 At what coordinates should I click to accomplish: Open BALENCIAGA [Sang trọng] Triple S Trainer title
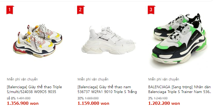pyautogui.click(x=180, y=89)
